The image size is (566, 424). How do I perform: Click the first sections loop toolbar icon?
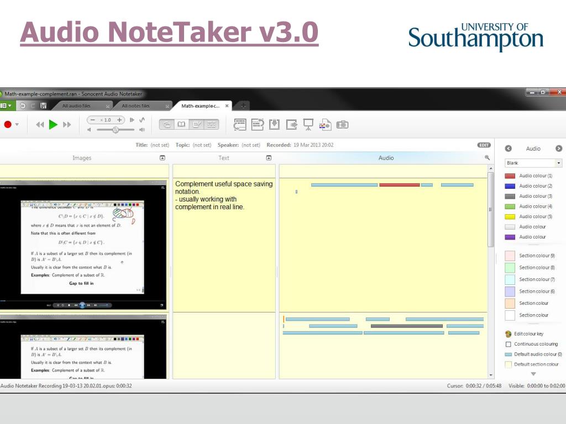(240, 124)
